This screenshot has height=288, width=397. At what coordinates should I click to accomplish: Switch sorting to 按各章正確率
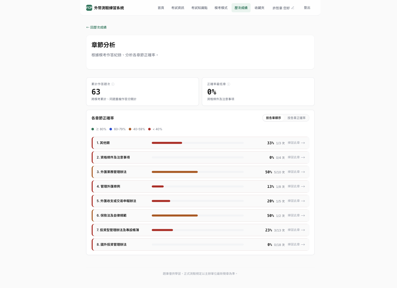pos(297,118)
